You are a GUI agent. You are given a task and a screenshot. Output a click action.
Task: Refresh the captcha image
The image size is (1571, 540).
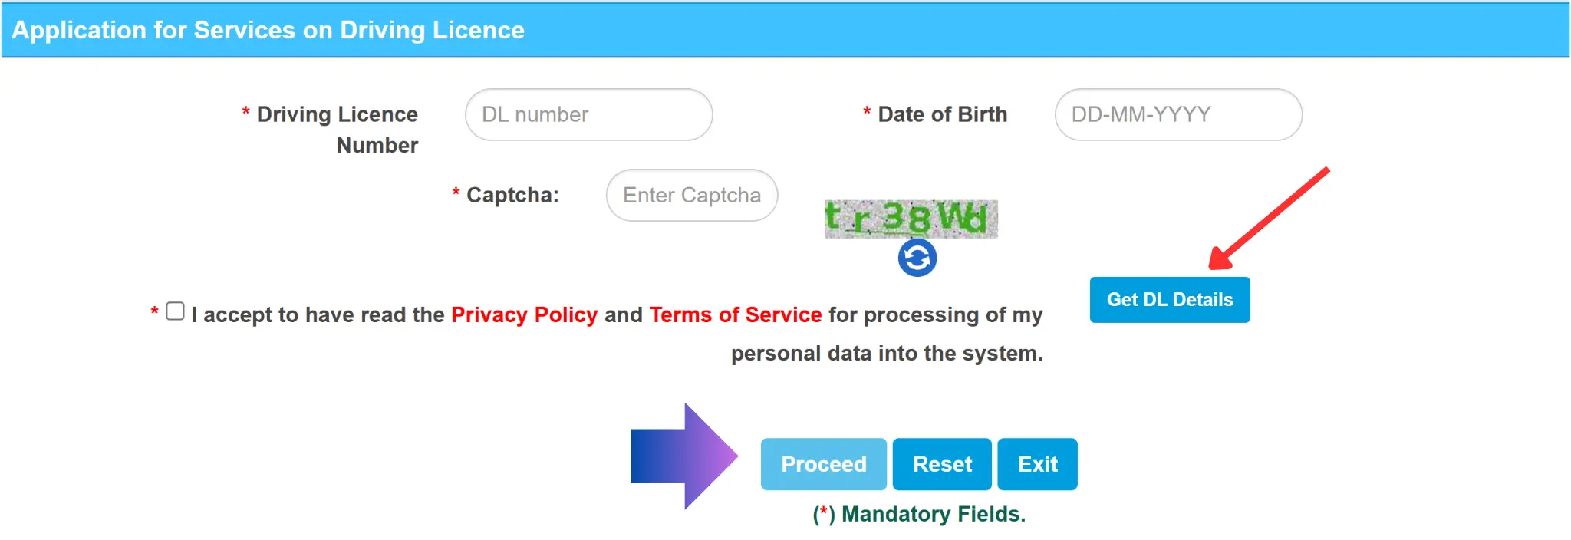click(x=917, y=258)
